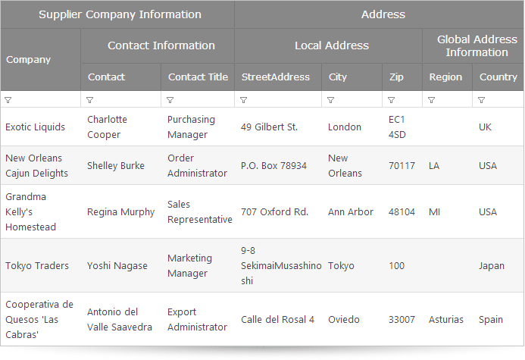Open the filter icon under Contact Title column
The image size is (525, 360).
[x=170, y=100]
